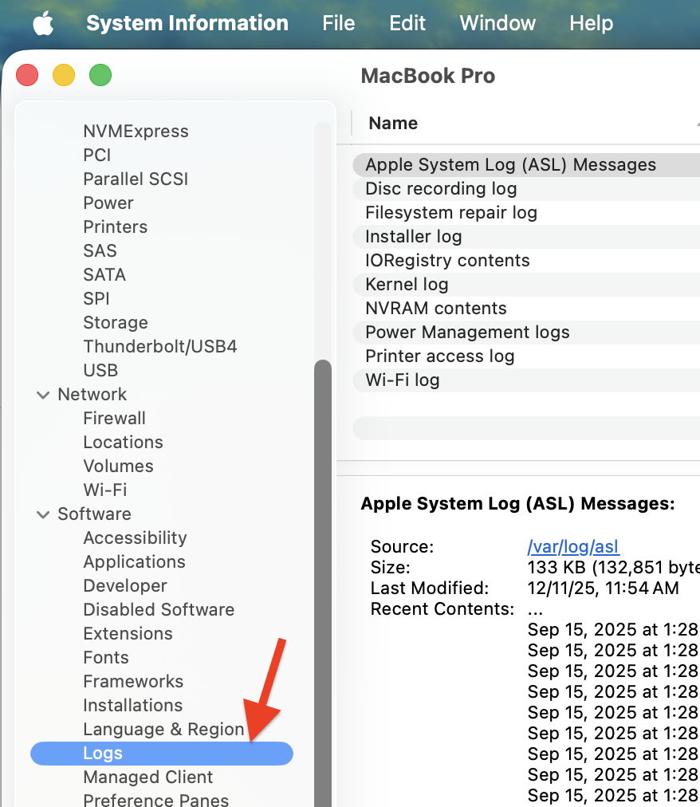
Task: Select the Network category label
Action: pyautogui.click(x=92, y=394)
